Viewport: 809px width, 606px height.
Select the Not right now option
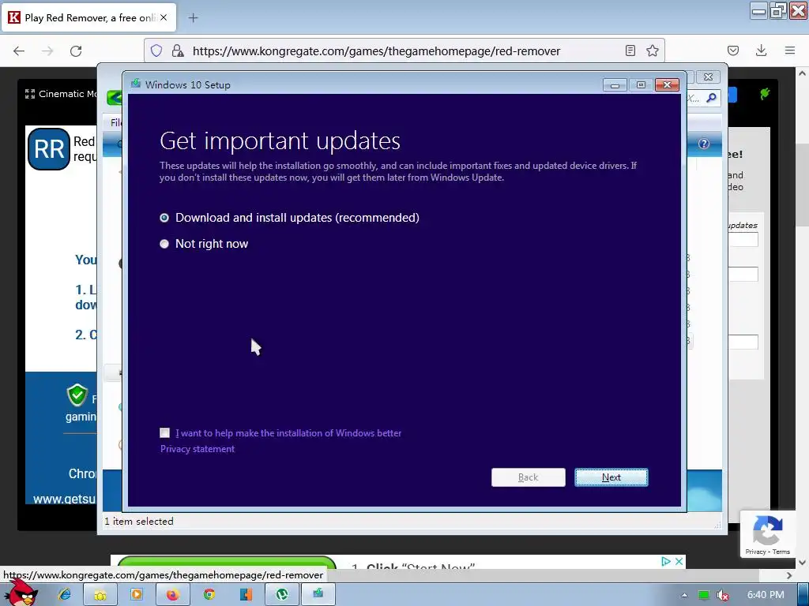click(164, 244)
